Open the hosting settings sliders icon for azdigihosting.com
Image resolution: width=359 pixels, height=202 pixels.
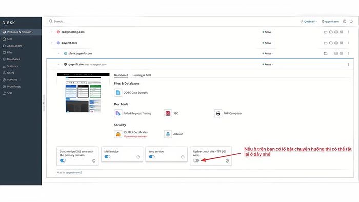342,32
